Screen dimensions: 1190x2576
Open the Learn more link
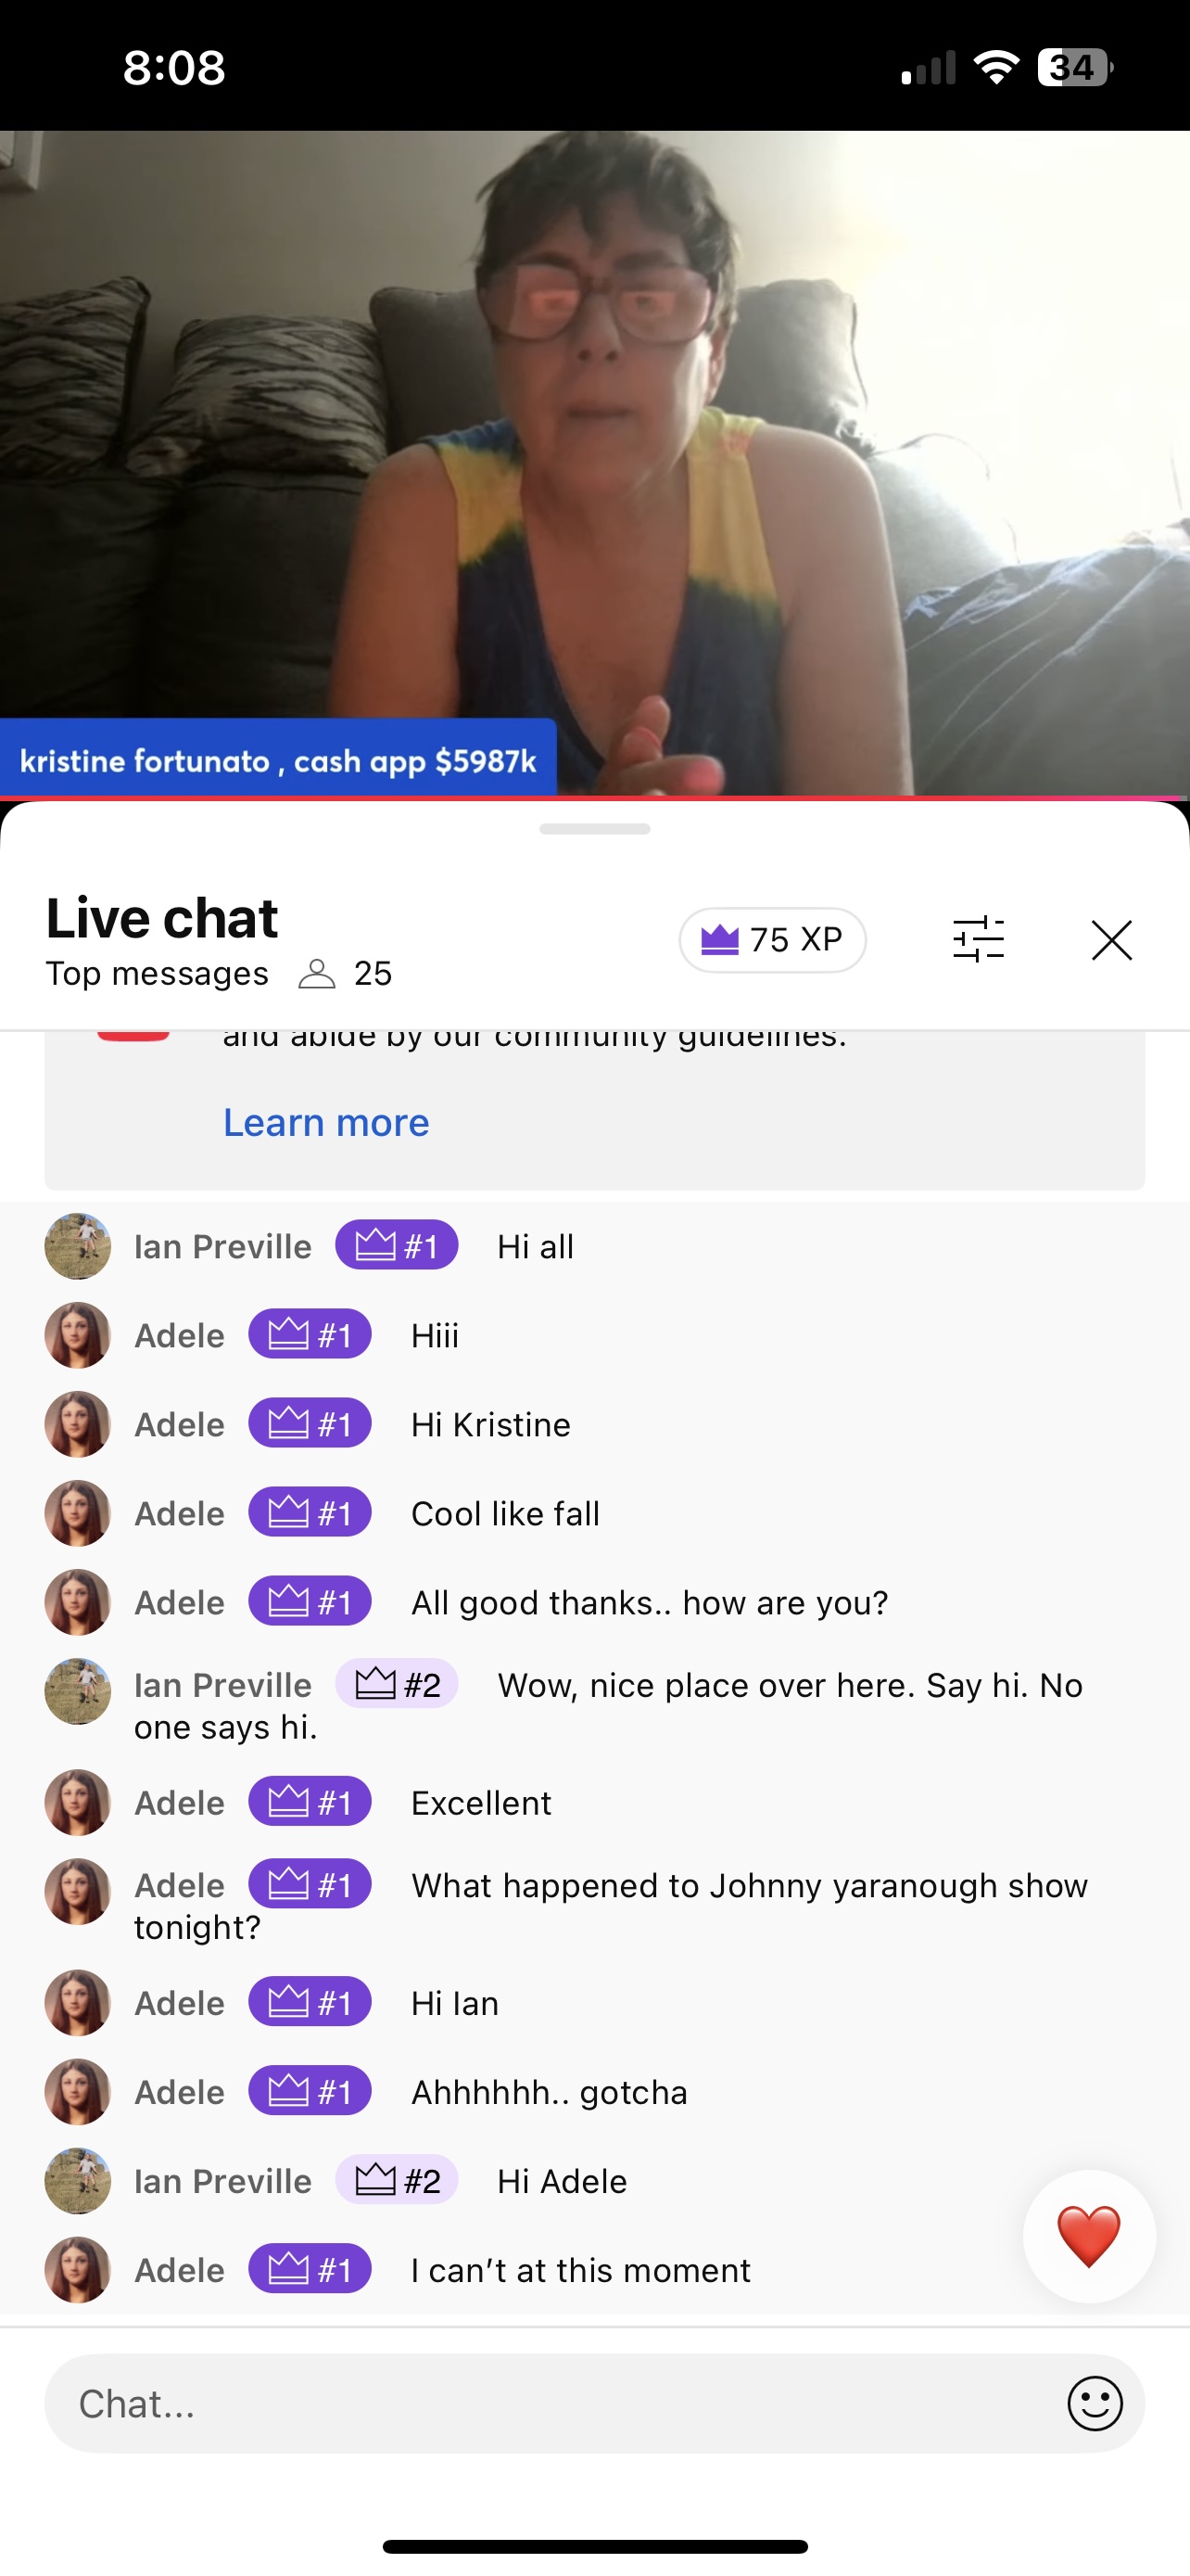coord(325,1122)
